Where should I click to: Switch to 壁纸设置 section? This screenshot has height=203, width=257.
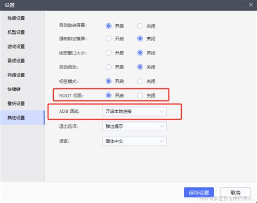[x=16, y=103]
